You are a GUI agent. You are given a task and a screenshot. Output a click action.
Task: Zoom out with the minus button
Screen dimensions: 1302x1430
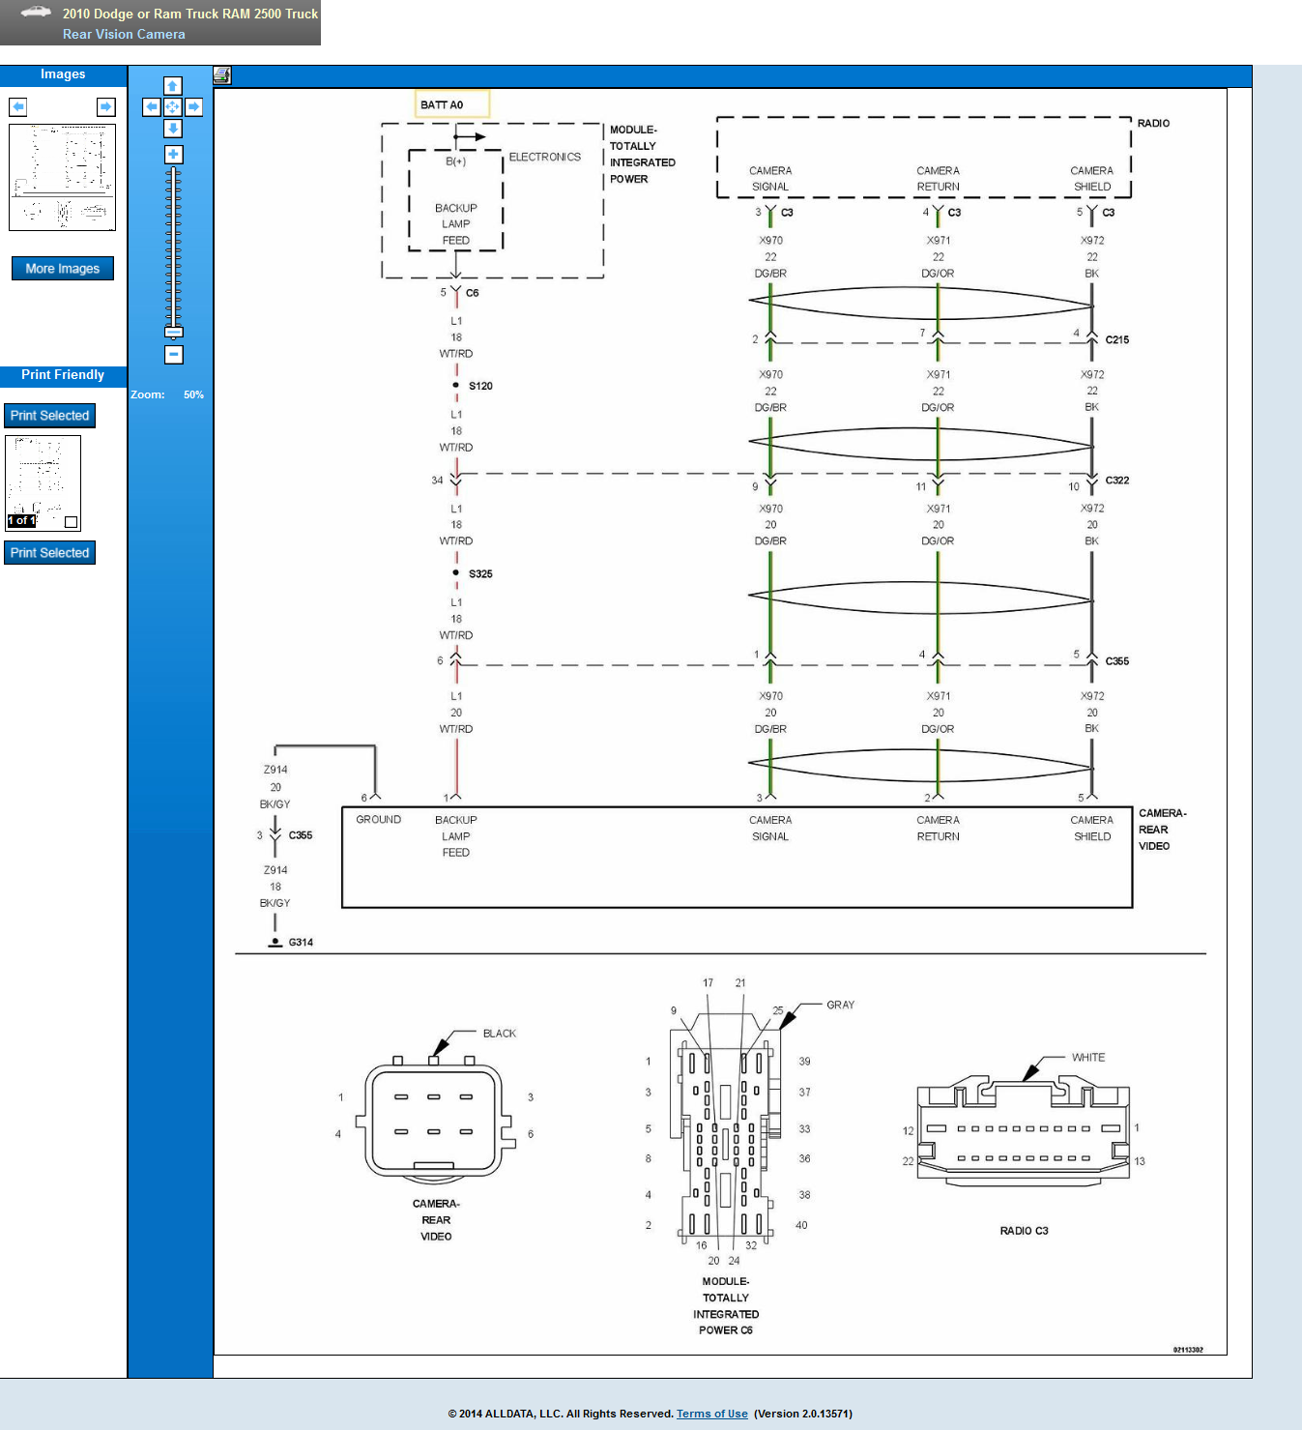pyautogui.click(x=173, y=355)
